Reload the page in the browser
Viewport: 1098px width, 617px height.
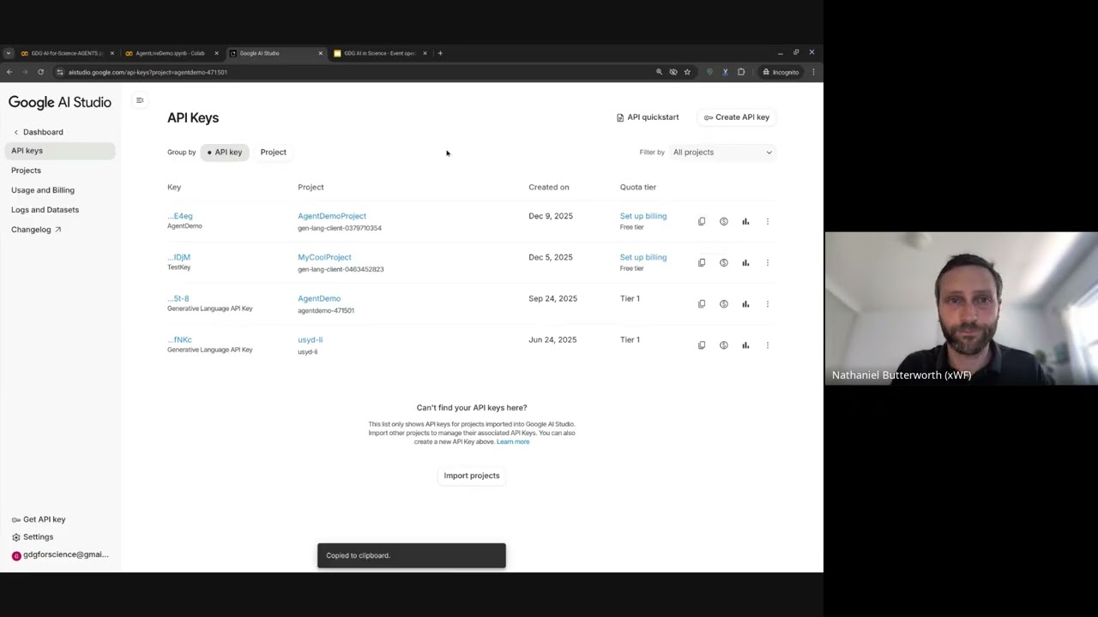pyautogui.click(x=40, y=72)
